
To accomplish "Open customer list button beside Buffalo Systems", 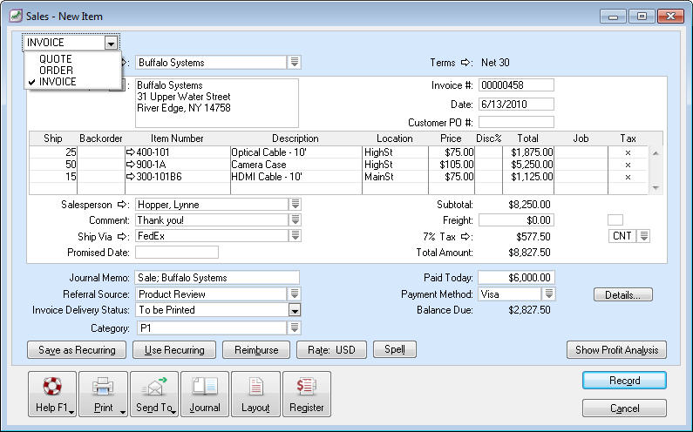I will tap(295, 63).
